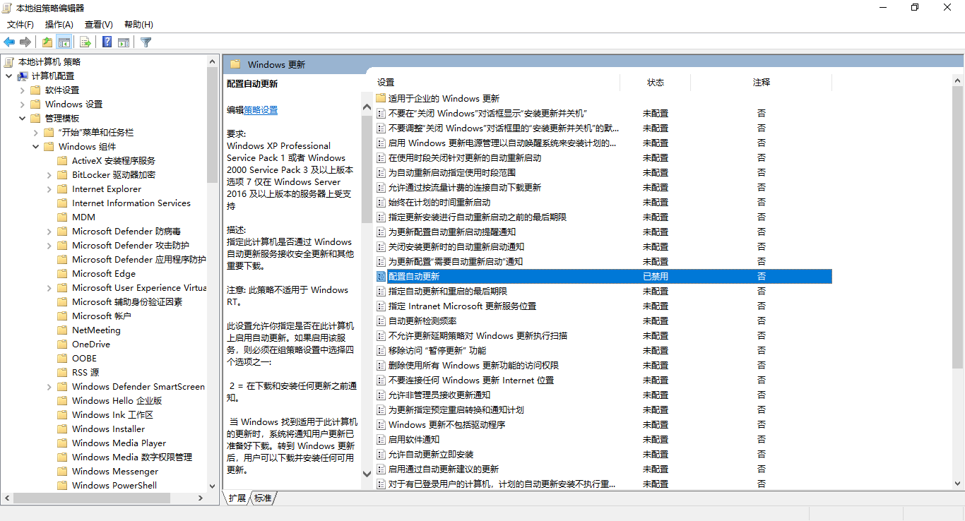Select Internet Information Services in tree

(131, 203)
